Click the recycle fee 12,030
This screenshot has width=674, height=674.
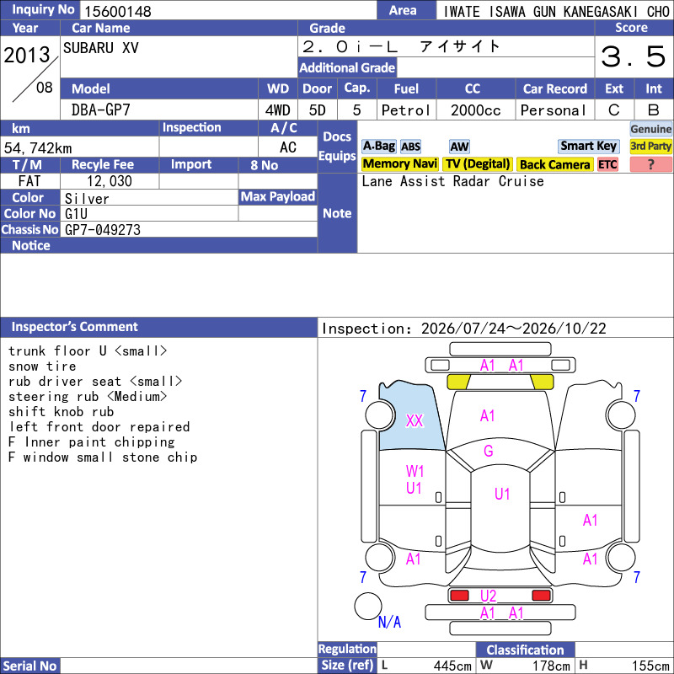110,181
